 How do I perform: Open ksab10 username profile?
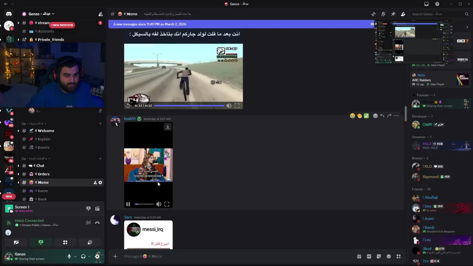[x=130, y=119]
